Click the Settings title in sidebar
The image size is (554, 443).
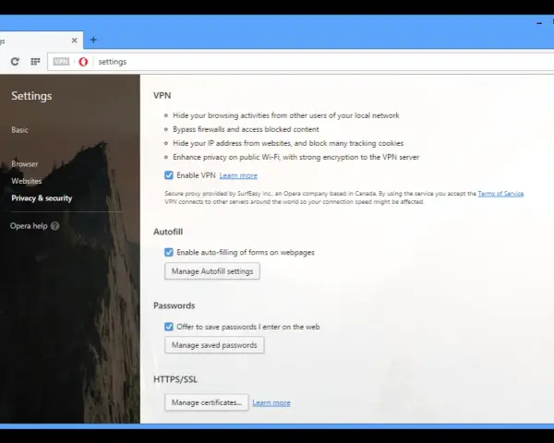coord(31,96)
